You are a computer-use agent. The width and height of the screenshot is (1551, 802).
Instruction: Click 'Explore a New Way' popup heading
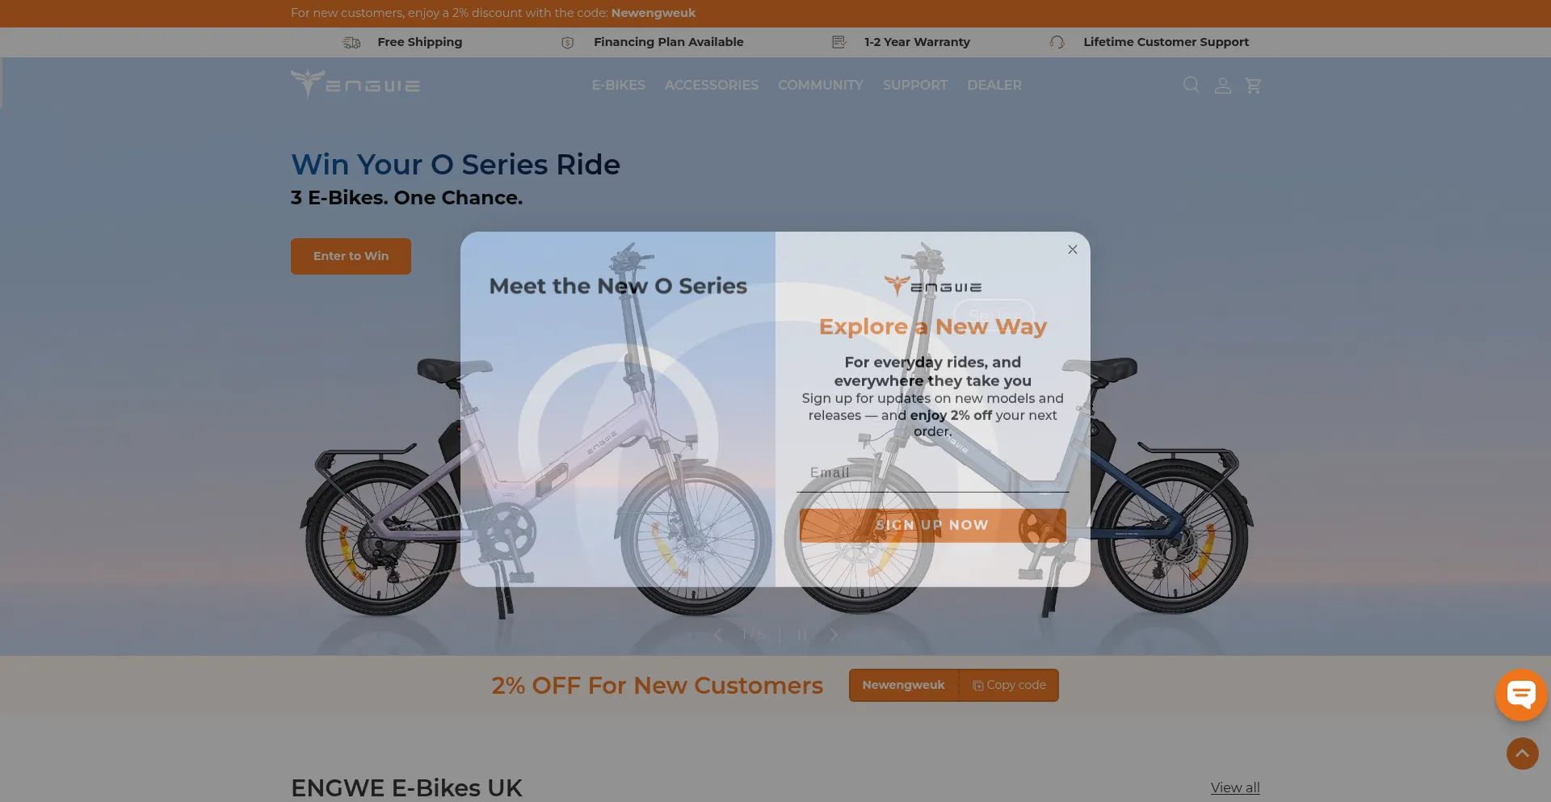tap(932, 326)
